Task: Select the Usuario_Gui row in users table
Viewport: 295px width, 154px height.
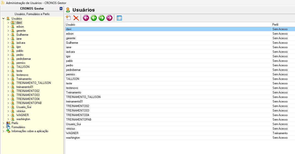Action: coord(180,124)
